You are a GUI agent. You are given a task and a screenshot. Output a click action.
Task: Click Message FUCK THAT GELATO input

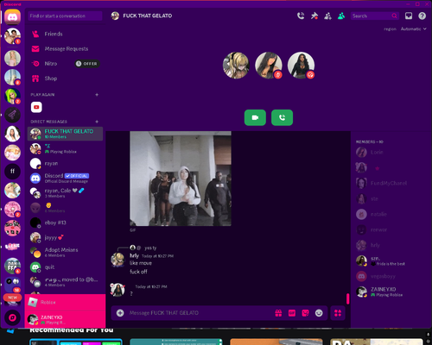click(199, 313)
